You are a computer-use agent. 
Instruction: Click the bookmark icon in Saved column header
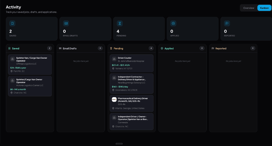click(9, 48)
